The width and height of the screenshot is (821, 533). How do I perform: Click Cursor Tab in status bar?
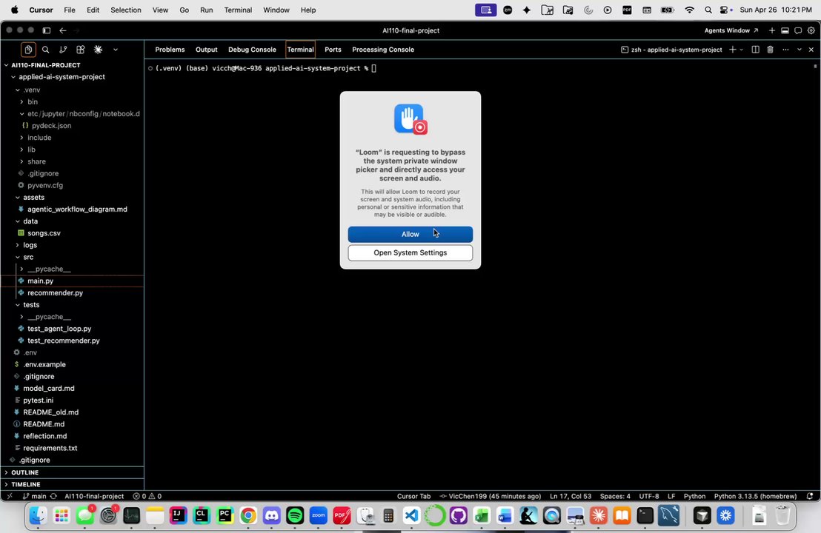(x=413, y=496)
